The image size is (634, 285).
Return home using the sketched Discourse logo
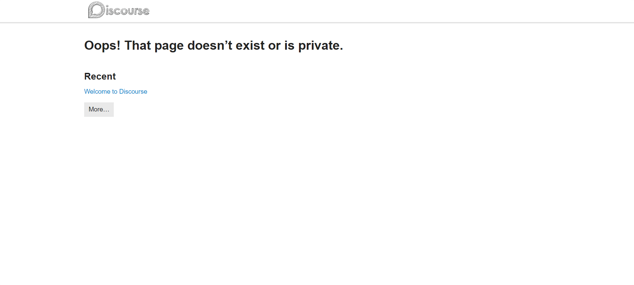[119, 10]
